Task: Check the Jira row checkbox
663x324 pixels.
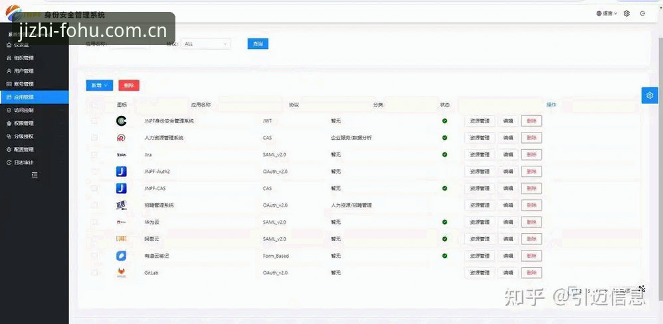Action: (94, 155)
